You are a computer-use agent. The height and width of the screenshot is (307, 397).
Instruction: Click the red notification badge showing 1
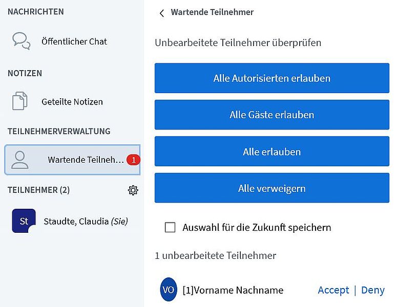pyautogui.click(x=133, y=160)
